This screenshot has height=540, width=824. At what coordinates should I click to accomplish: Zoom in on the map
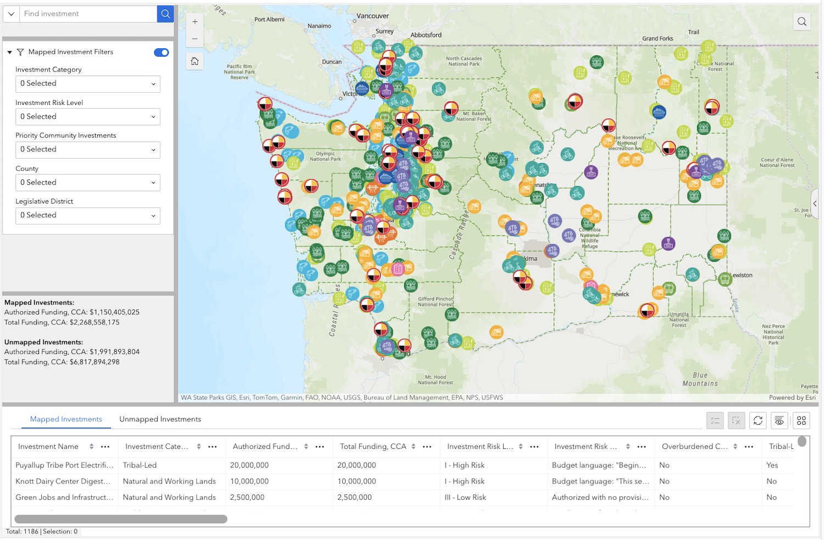click(194, 22)
